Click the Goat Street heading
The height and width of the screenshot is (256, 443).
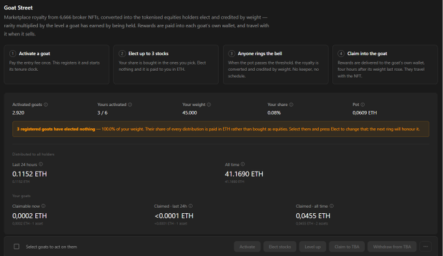18,8
